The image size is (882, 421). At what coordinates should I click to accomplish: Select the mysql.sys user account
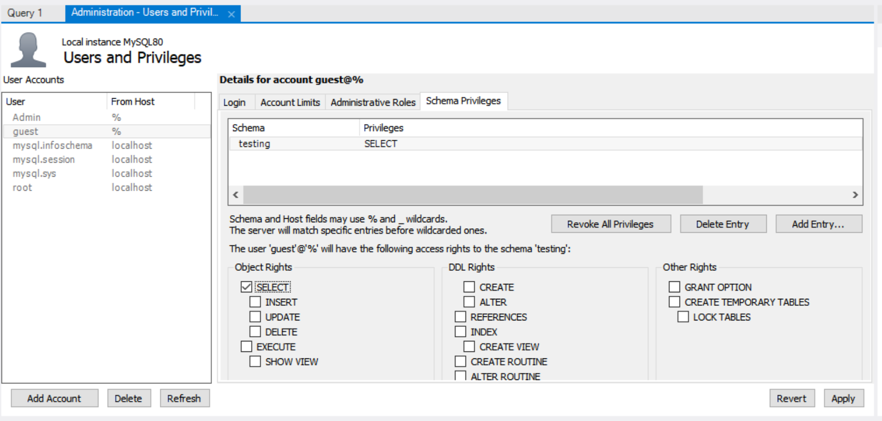point(106,173)
